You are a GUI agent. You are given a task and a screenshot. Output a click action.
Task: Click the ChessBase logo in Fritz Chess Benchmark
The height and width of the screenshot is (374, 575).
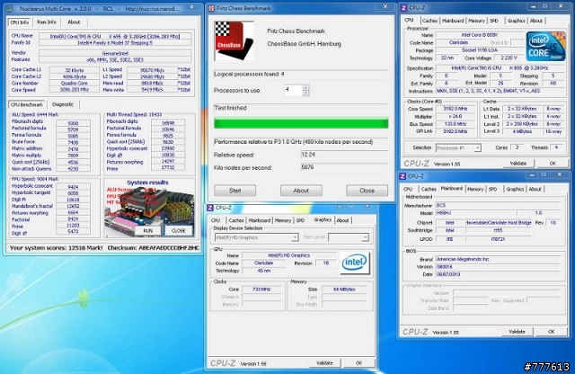click(234, 40)
